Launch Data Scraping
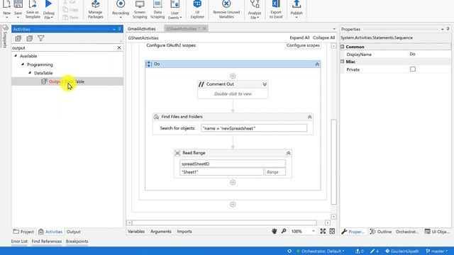Image resolution: width=454 pixels, height=255 pixels. coord(157,9)
